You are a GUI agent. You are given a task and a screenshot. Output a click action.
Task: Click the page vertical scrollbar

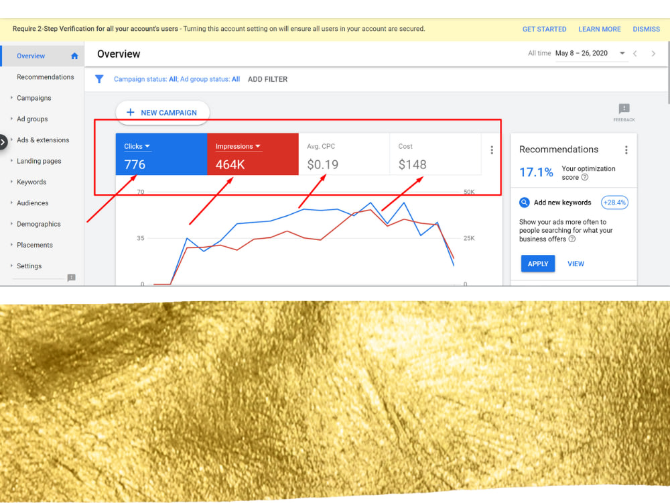click(668, 72)
